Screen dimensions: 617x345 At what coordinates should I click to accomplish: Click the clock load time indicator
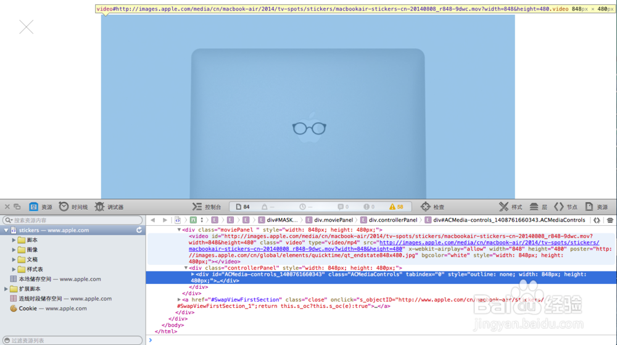click(x=306, y=207)
